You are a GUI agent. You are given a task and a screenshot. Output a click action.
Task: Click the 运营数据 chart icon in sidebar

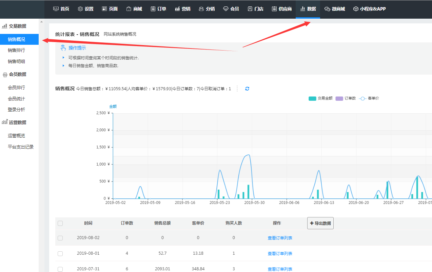(4, 122)
